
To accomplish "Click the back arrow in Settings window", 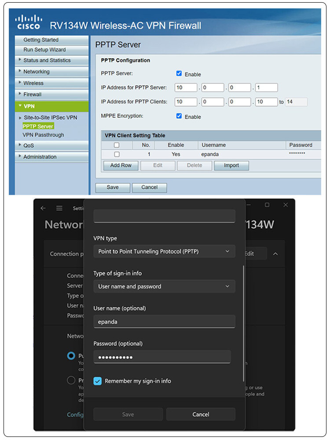I will (x=43, y=208).
